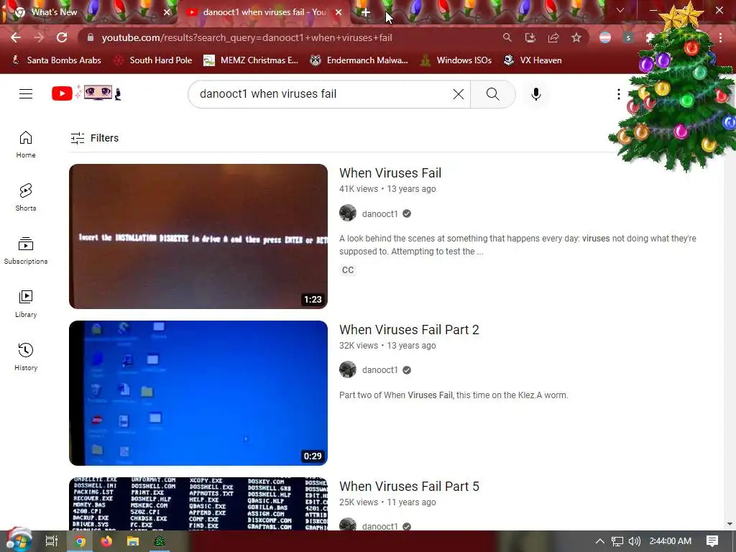Click the 2:44:00 AM taskbar clock
Image resolution: width=736 pixels, height=552 pixels.
tap(671, 541)
